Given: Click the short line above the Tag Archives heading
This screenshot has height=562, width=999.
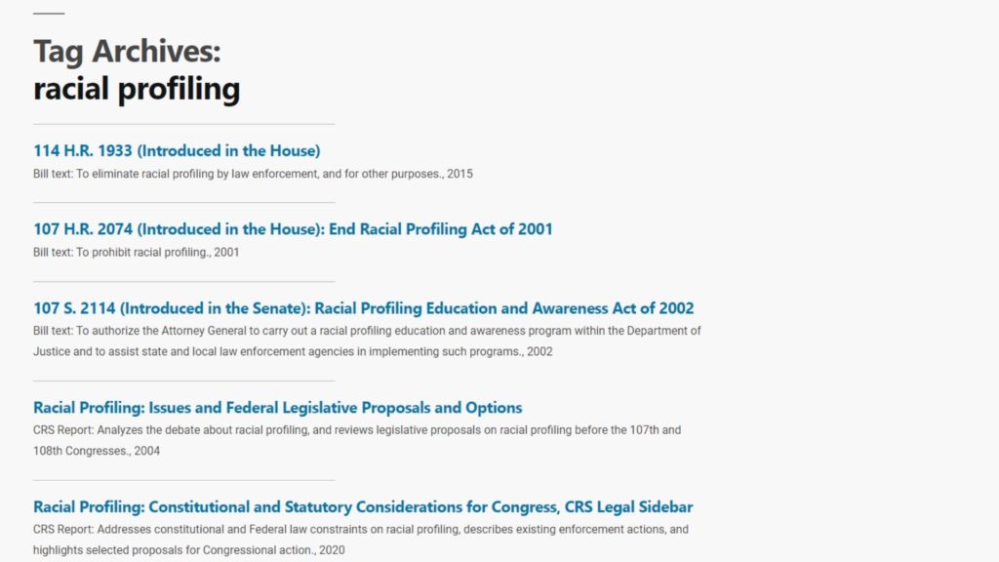Looking at the screenshot, I should 49,14.
